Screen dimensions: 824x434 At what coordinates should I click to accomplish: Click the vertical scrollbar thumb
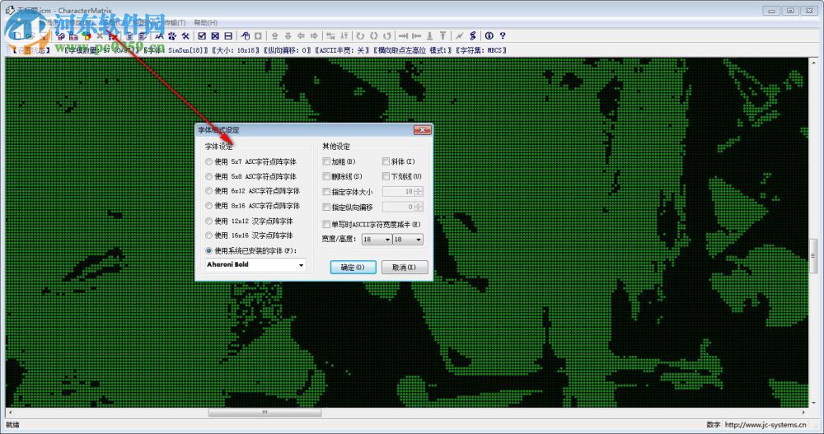813,256
